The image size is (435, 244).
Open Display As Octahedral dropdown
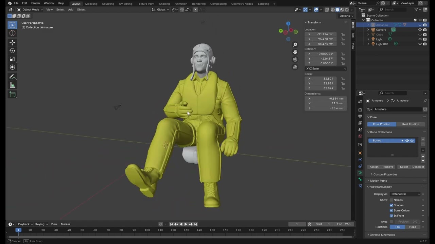pos(405,194)
